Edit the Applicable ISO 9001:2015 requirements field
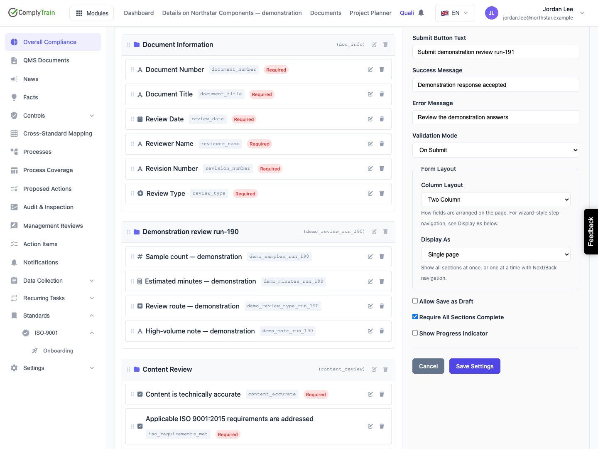This screenshot has height=449, width=598. click(x=370, y=426)
